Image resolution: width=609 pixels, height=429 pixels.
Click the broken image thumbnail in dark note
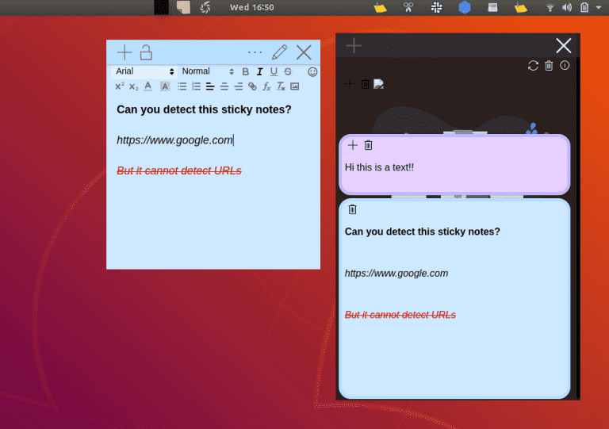[379, 84]
